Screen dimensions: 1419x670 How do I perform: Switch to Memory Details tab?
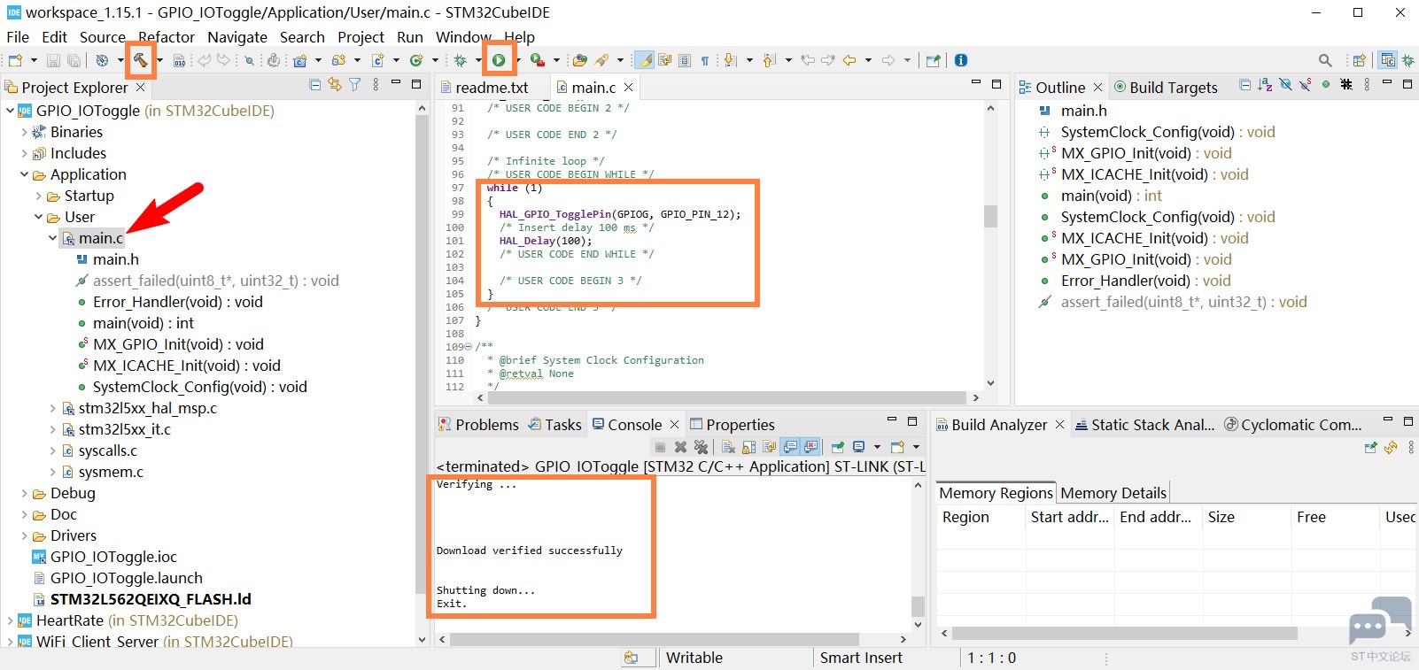(x=1113, y=493)
